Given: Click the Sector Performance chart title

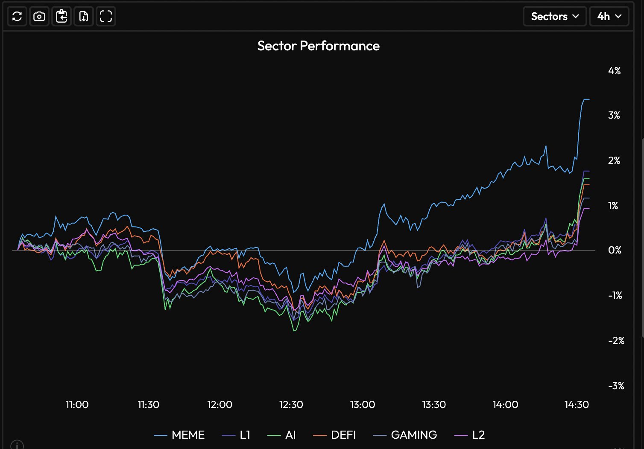Looking at the screenshot, I should point(318,46).
